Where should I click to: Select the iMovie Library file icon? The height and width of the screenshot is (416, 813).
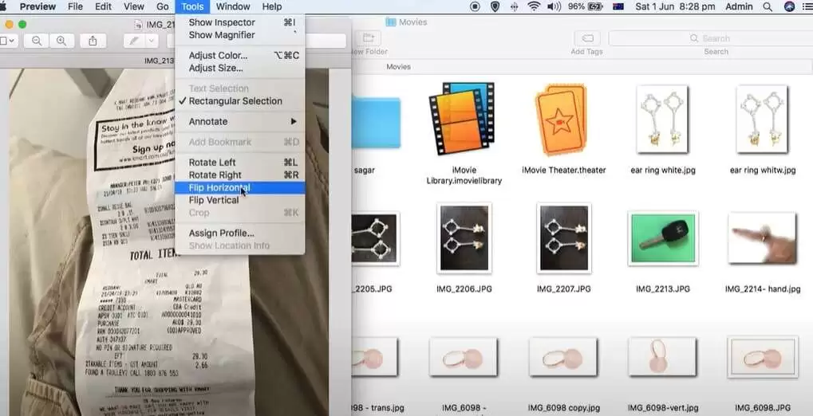464,118
